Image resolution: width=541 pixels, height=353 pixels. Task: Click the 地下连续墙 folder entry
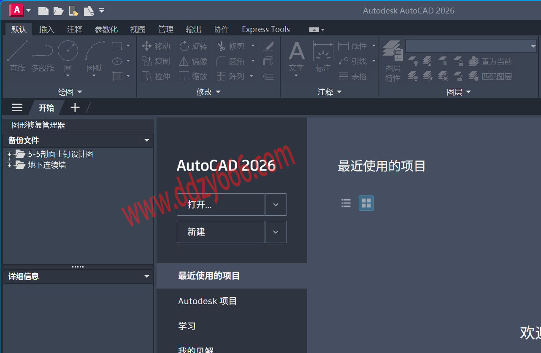41,165
